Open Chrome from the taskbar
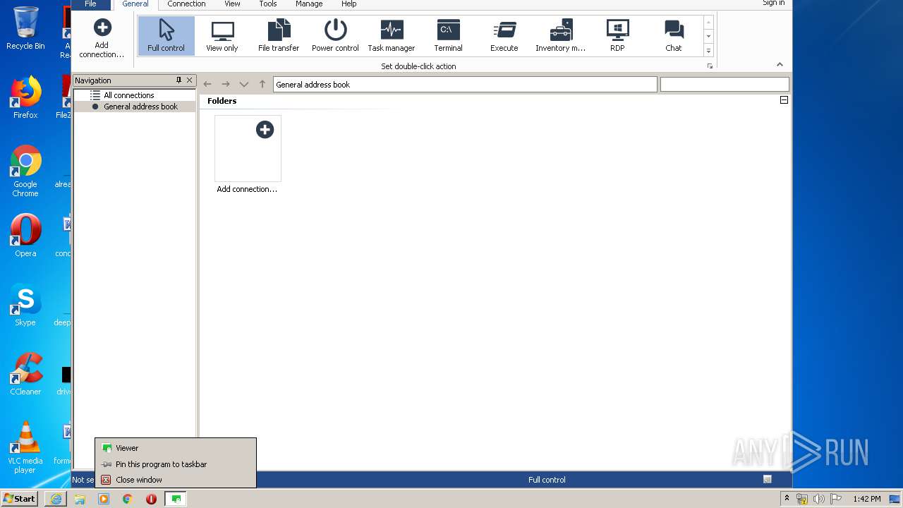Screen dimensions: 903x508 pos(128,499)
